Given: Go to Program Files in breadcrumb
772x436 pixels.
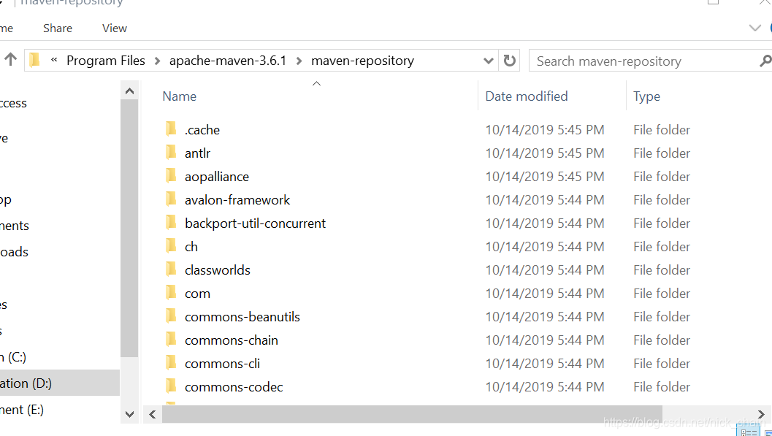Looking at the screenshot, I should pos(106,61).
